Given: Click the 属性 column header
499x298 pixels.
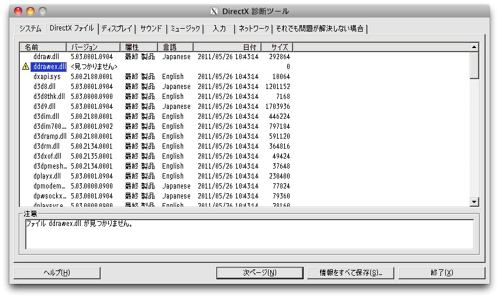Looking at the screenshot, I should (x=139, y=47).
